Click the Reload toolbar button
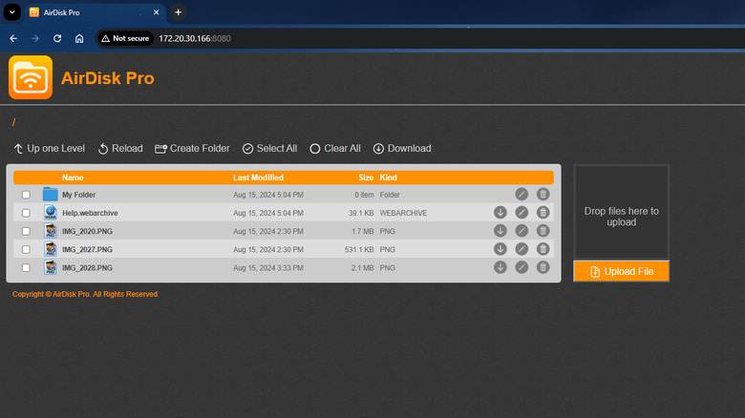Viewport: 745px width, 418px height. coord(120,148)
